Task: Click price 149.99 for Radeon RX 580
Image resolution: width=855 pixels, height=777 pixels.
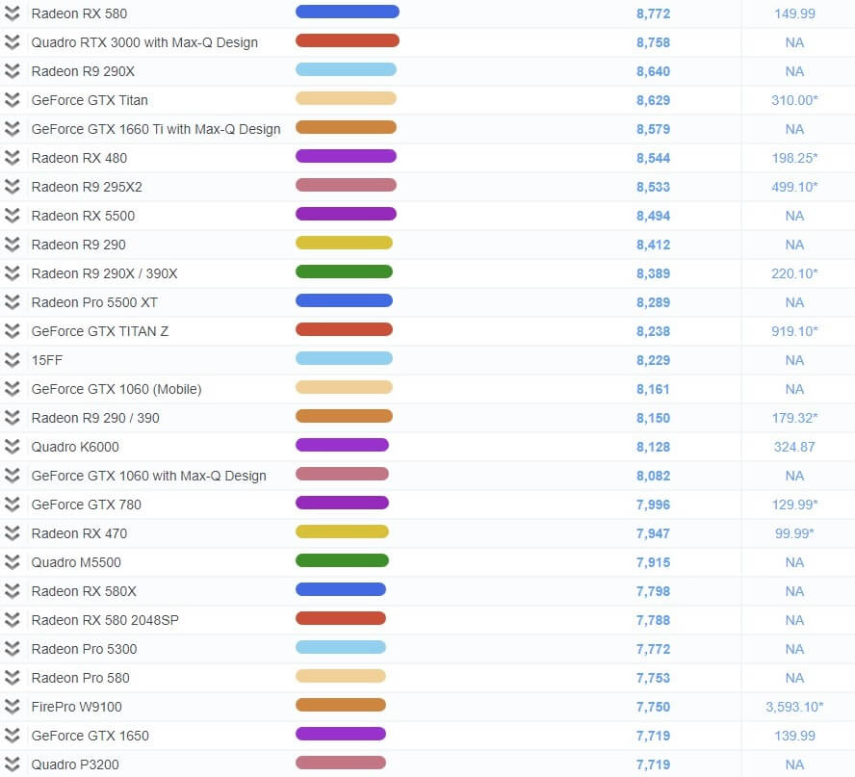Action: 794,13
